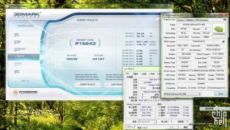The image size is (230, 130).
Task: Click the PCI-E x16 @ x16 Bus Interface
Action: (x=213, y=50)
